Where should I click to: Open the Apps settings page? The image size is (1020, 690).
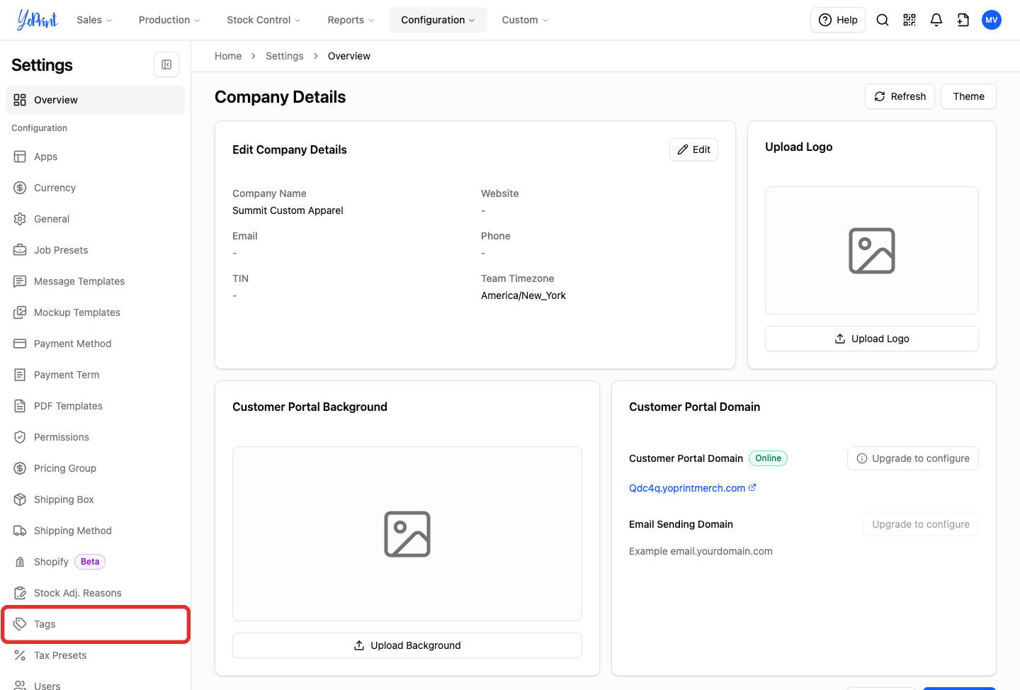(95, 157)
